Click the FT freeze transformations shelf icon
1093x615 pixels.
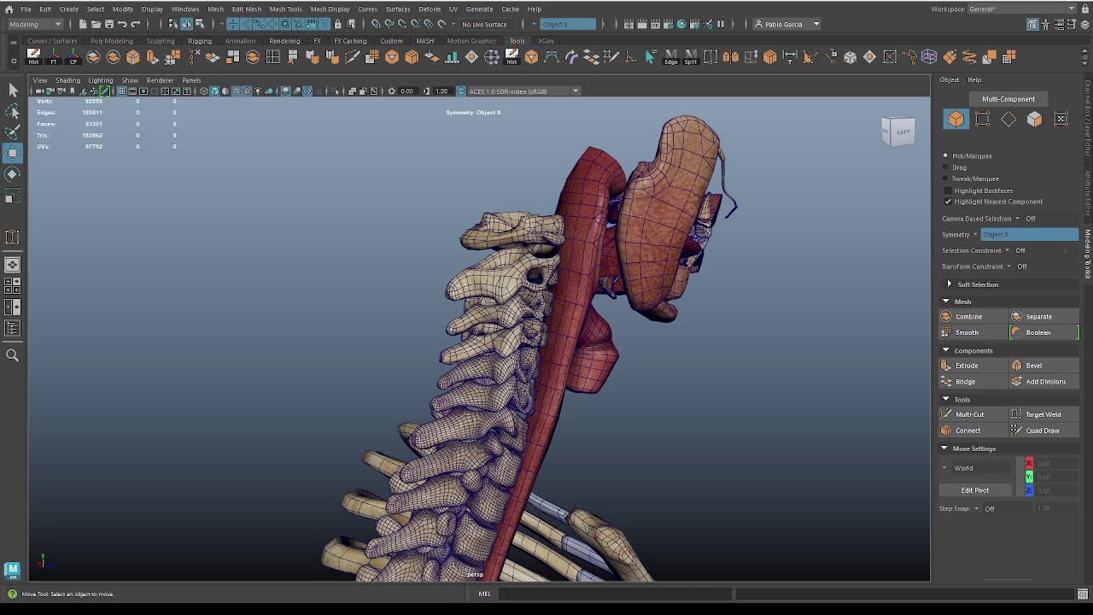point(54,57)
